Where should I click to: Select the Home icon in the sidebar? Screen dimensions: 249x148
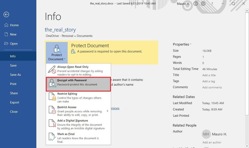click(6, 25)
